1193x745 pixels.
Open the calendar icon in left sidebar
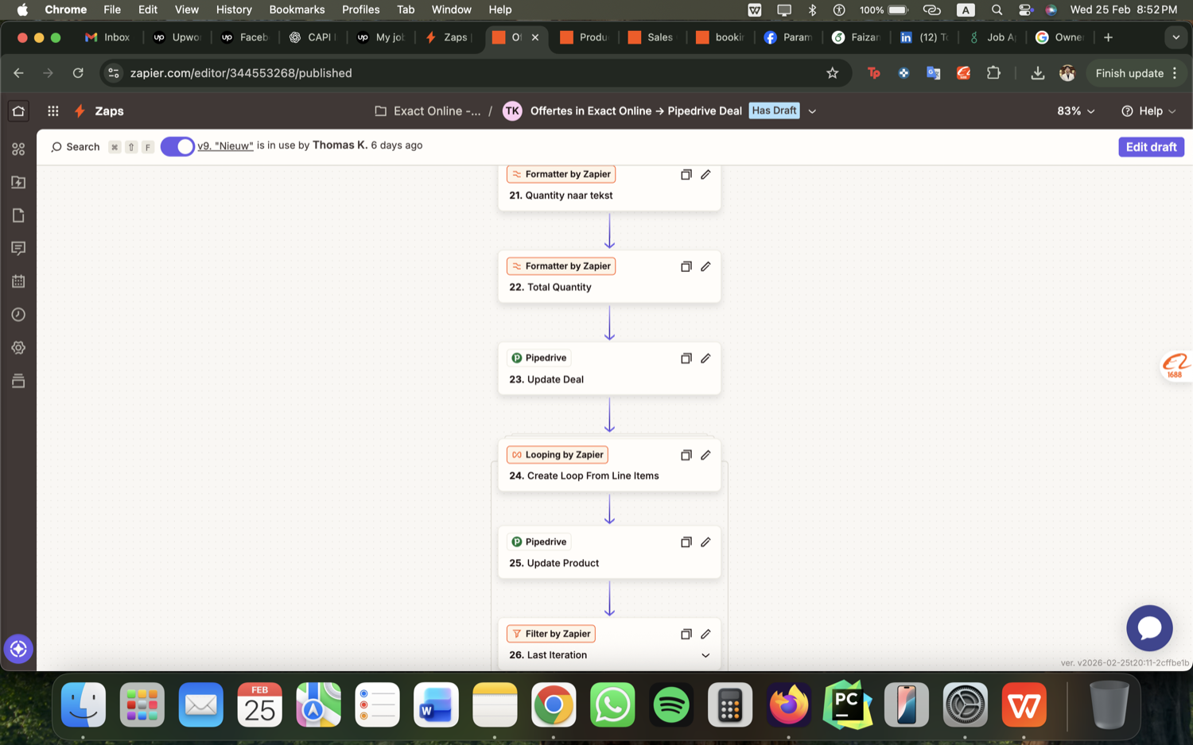tap(18, 281)
